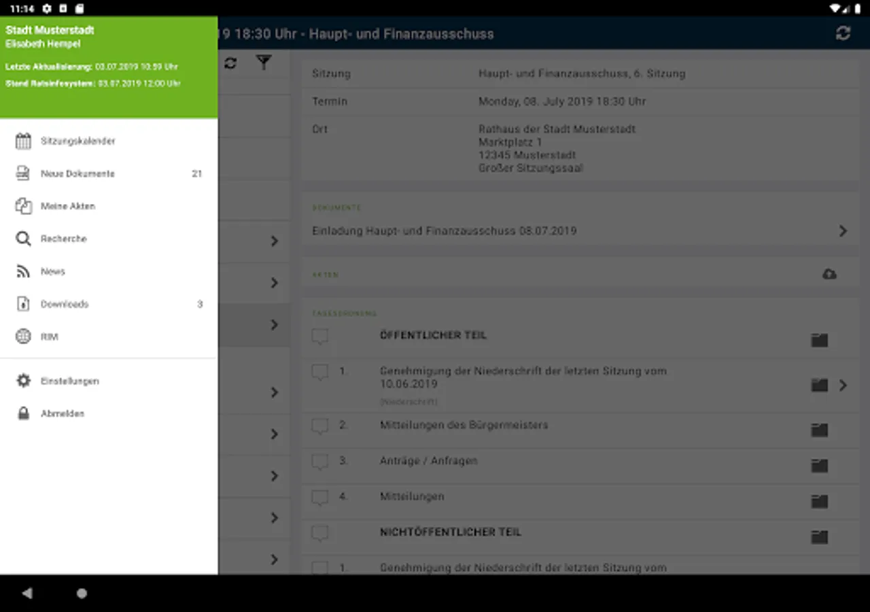
Task: Click the Meine Akten files icon
Action: tap(23, 206)
